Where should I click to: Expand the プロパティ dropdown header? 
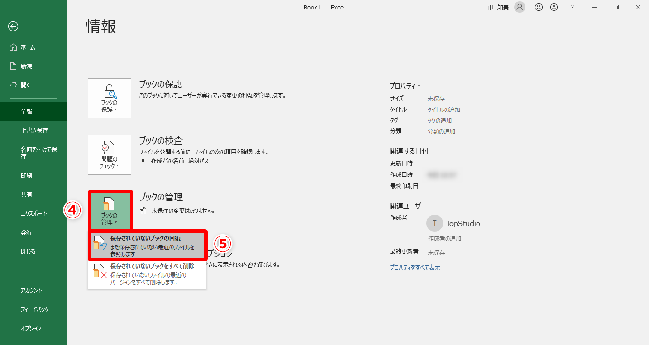coord(405,86)
